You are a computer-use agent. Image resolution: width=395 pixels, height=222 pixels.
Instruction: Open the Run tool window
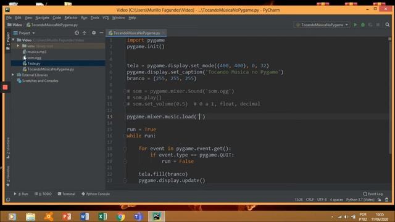tap(21, 194)
